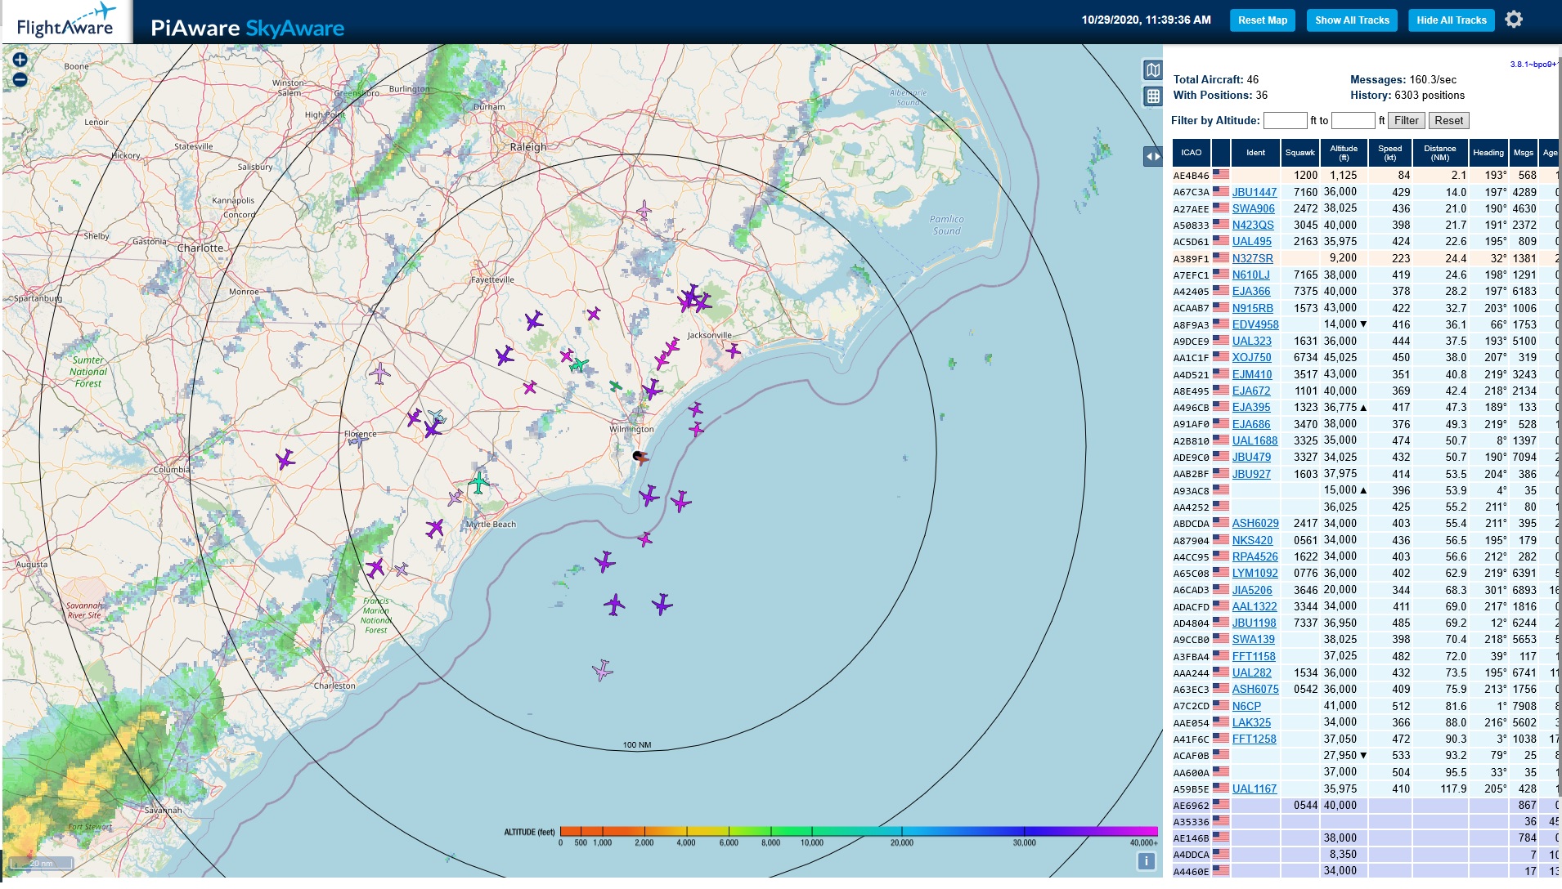This screenshot has width=1562, height=889.
Task: Sort table by Altitude column
Action: pos(1344,153)
